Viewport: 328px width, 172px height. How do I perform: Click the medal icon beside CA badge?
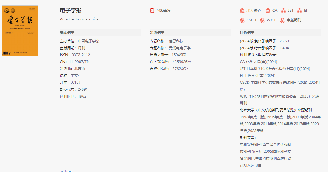tap(268, 11)
